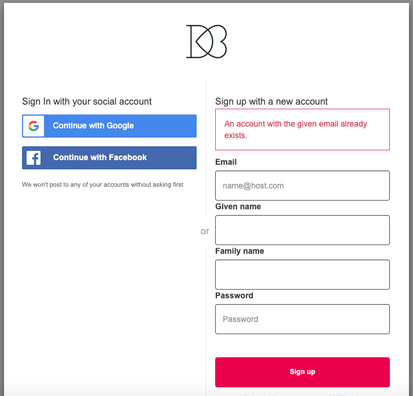This screenshot has width=413, height=396.
Task: Click the DB logo at top
Action: pyautogui.click(x=207, y=41)
